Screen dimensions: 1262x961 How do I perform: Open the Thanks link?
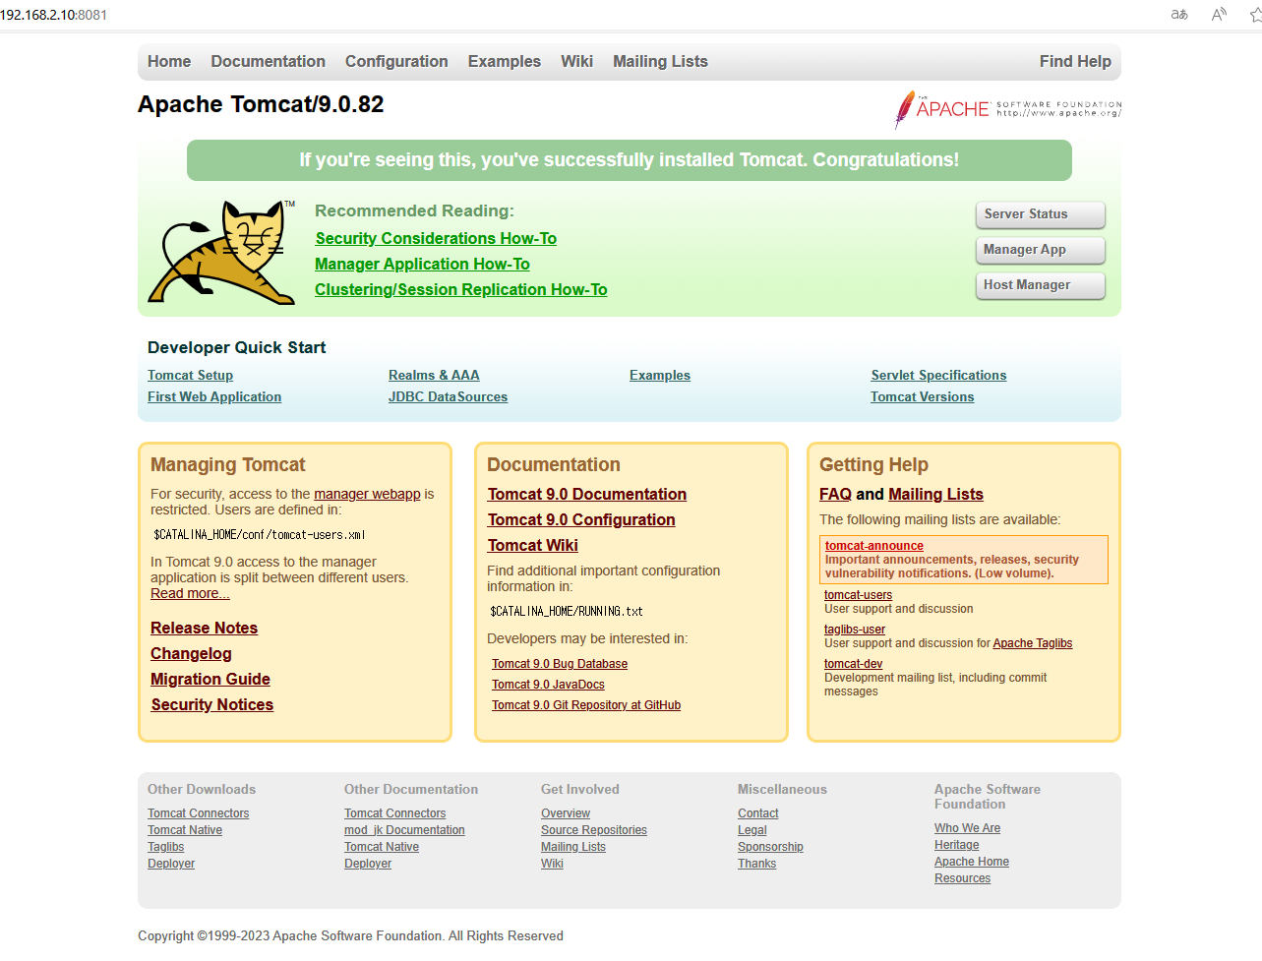coord(756,864)
